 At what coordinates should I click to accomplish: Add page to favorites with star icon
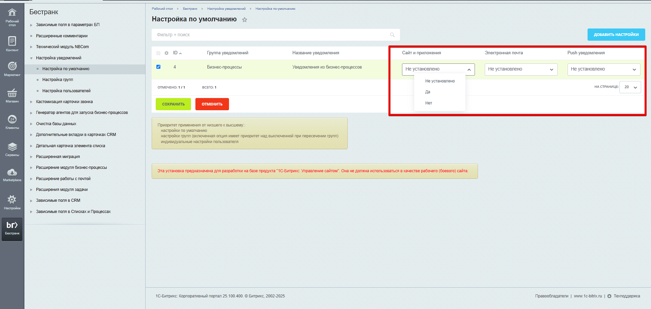point(245,20)
